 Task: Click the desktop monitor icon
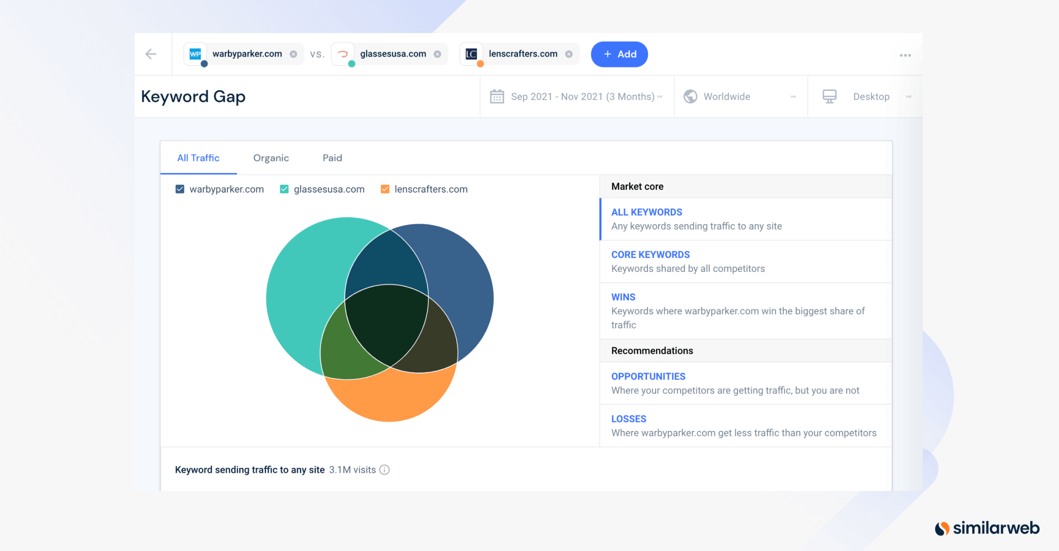coord(829,97)
